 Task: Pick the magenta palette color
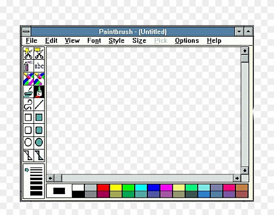[166, 188]
